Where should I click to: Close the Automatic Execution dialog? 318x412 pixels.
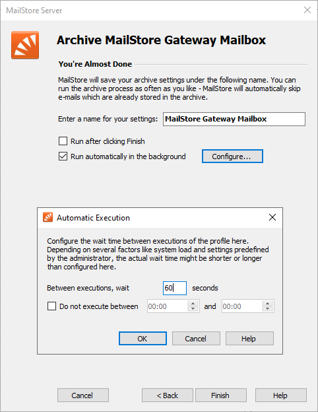click(272, 217)
